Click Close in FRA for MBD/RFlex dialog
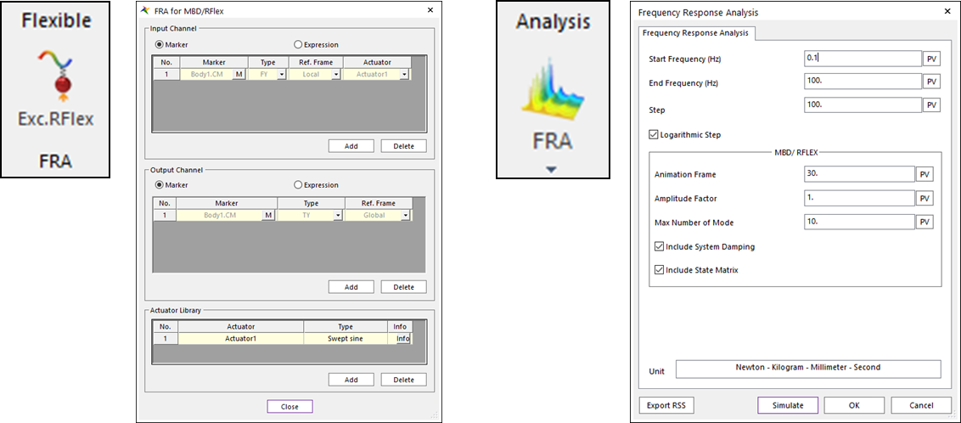Image resolution: width=961 pixels, height=423 pixels. 289,407
